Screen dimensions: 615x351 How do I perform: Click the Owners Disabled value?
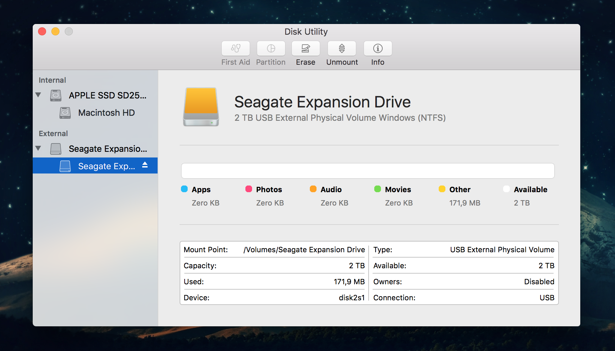click(539, 282)
